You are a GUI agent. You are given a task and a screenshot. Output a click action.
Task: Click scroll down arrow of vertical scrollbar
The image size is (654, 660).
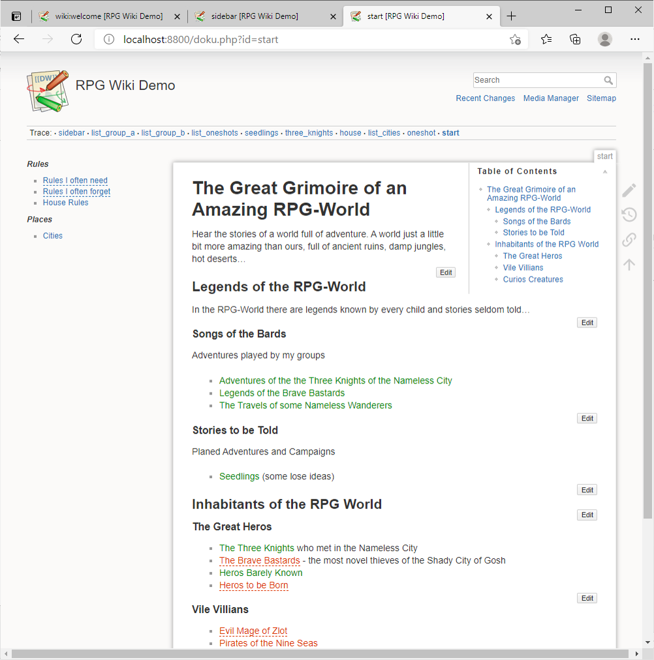[x=647, y=643]
